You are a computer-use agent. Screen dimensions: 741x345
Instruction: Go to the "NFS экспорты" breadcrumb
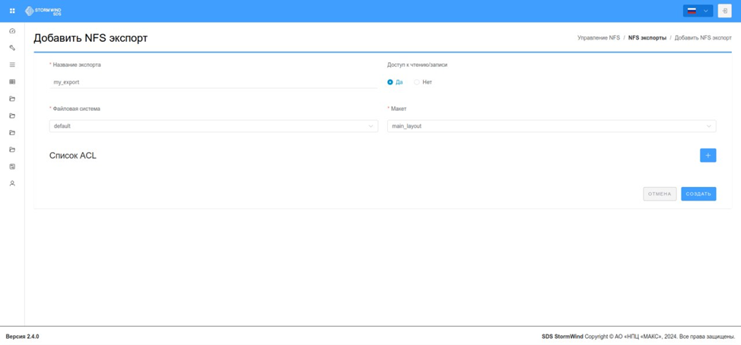[x=647, y=38]
